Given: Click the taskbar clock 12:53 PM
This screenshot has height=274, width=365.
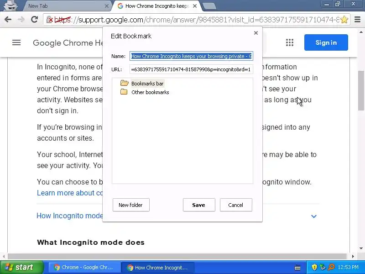Looking at the screenshot, I should (348, 267).
